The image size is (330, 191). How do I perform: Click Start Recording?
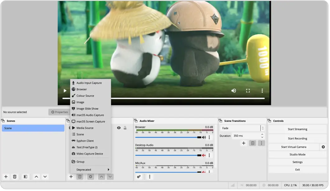pos(298,139)
